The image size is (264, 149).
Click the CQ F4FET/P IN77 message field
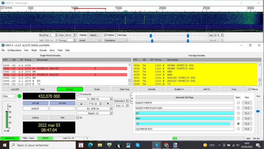pyautogui.click(x=185, y=129)
